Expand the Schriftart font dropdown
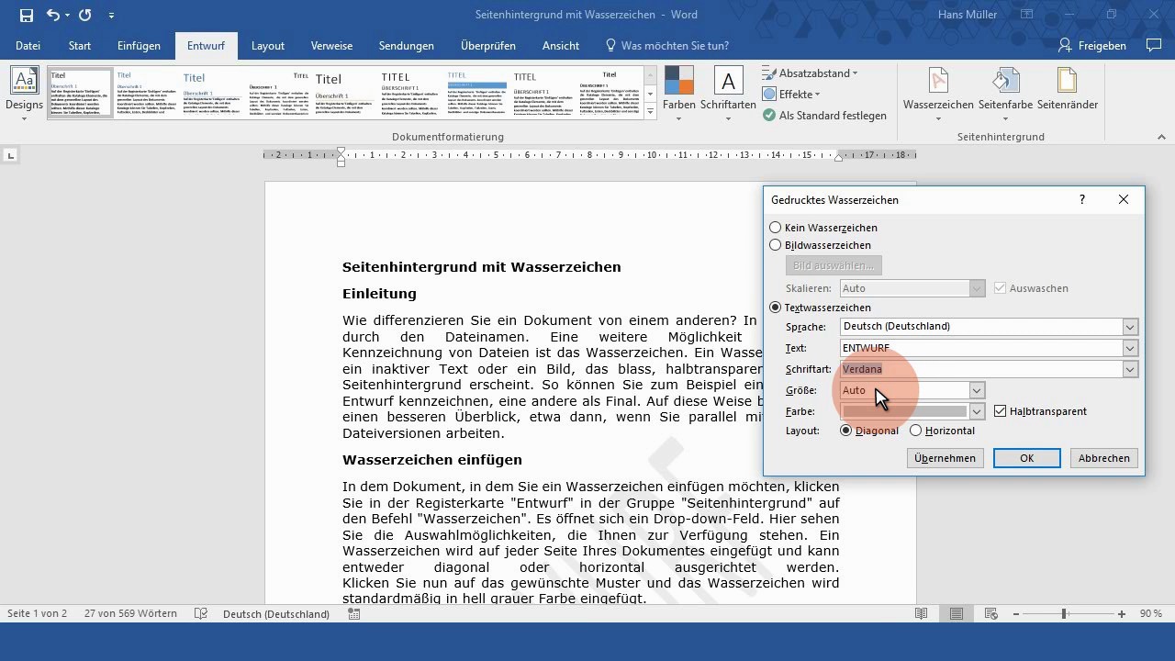1175x661 pixels. (x=1130, y=369)
